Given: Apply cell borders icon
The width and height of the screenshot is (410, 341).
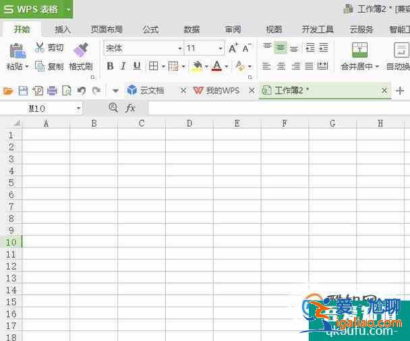Looking at the screenshot, I should [x=153, y=66].
